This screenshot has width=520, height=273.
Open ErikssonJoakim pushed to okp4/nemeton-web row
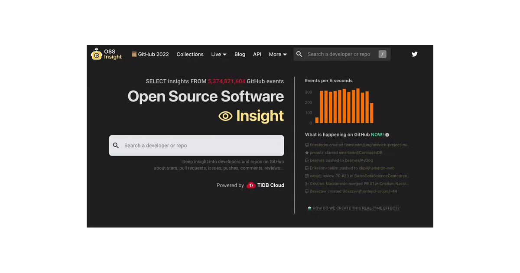click(350, 168)
